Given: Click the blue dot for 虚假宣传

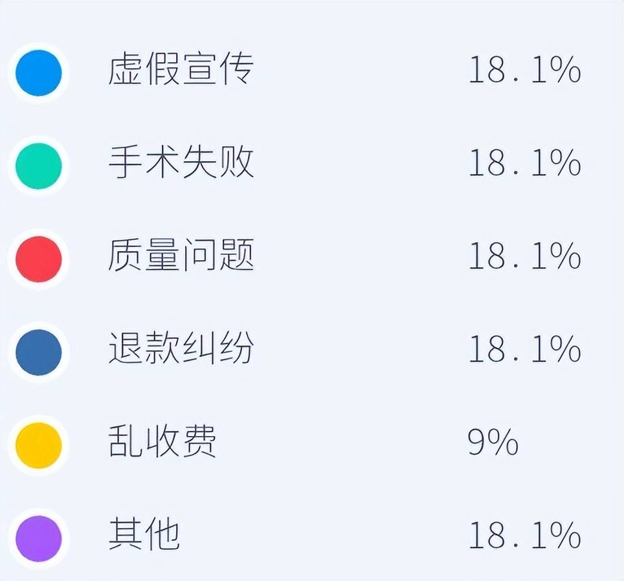Looking at the screenshot, I should [x=39, y=73].
